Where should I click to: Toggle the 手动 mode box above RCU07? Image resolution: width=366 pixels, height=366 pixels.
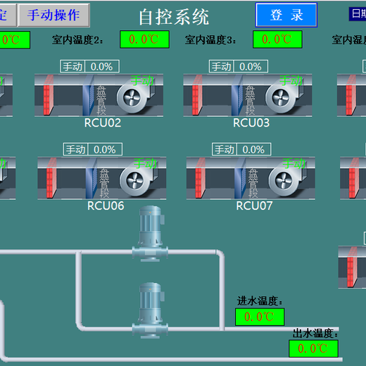pyautogui.click(x=225, y=149)
